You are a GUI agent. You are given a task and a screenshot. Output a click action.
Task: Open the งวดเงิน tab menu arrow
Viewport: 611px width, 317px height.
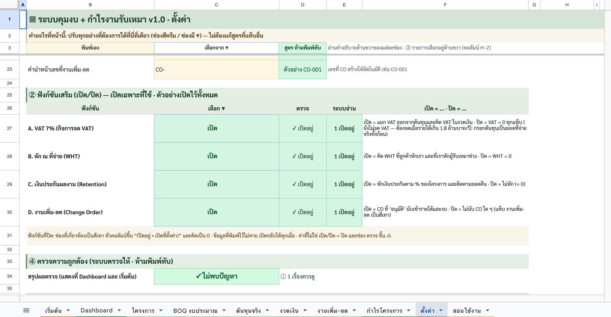click(x=305, y=311)
